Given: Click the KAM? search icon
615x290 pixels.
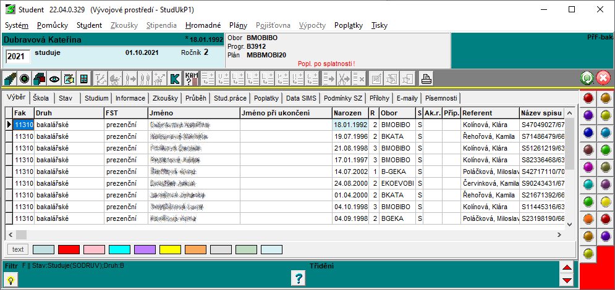Looking at the screenshot, I should click(x=192, y=78).
